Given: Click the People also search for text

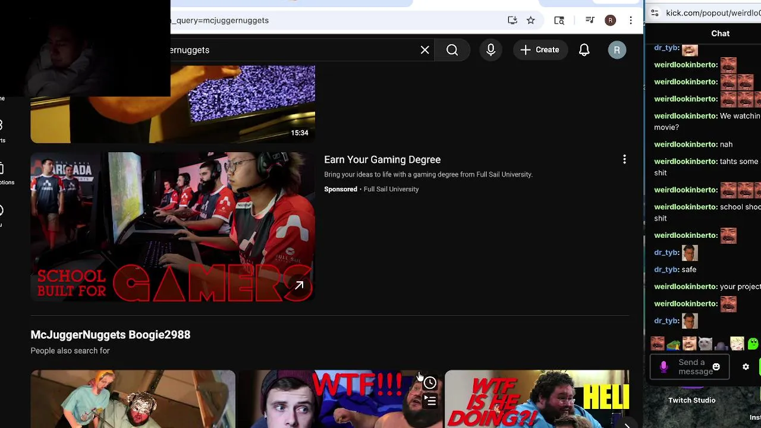Looking at the screenshot, I should tap(70, 351).
